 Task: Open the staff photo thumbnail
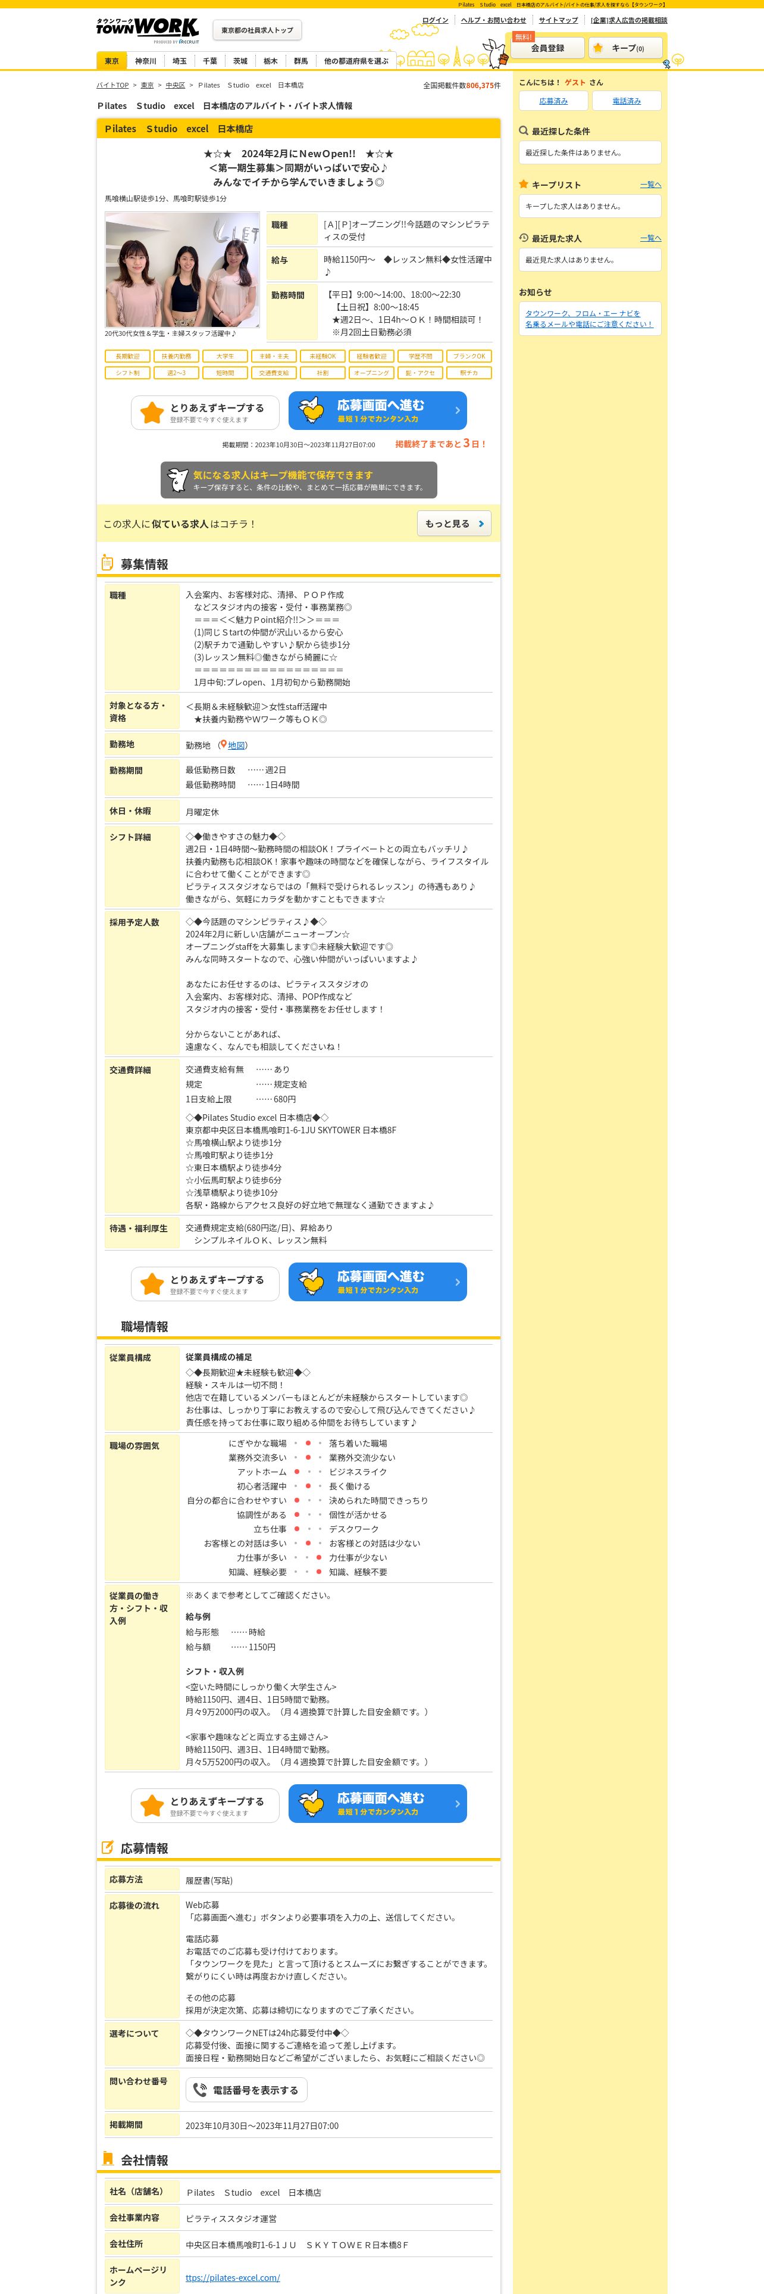click(182, 270)
